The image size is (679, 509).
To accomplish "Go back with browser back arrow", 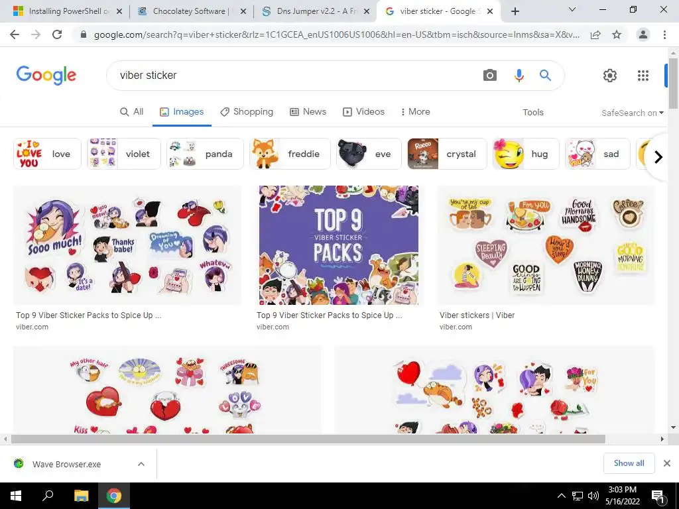I will 15,34.
